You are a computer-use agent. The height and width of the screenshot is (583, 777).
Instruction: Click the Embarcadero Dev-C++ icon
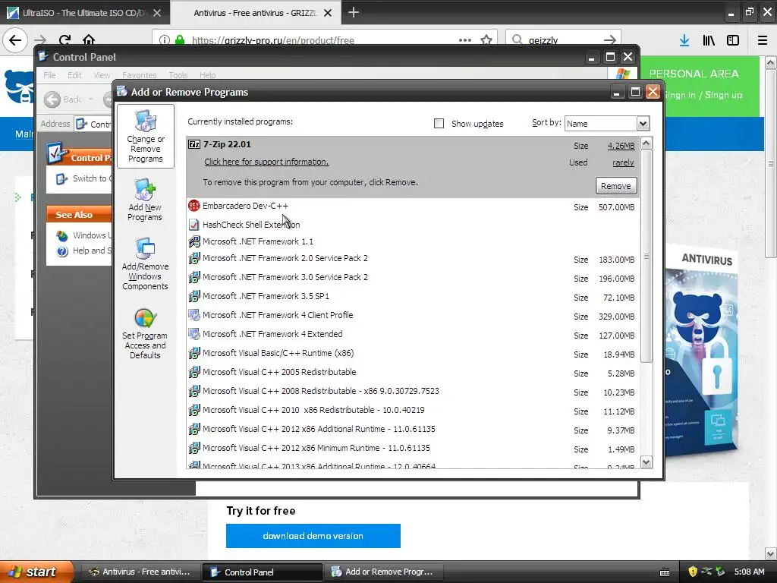(193, 206)
